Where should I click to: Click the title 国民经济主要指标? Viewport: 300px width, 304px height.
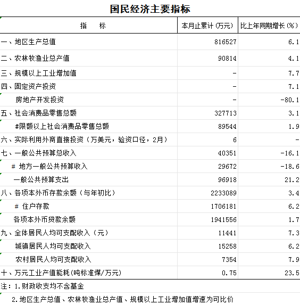(x=150, y=9)
